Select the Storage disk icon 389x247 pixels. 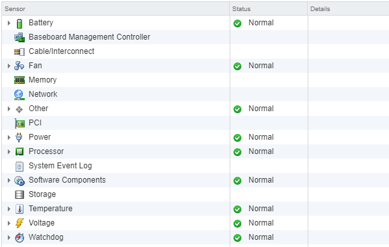(20, 194)
